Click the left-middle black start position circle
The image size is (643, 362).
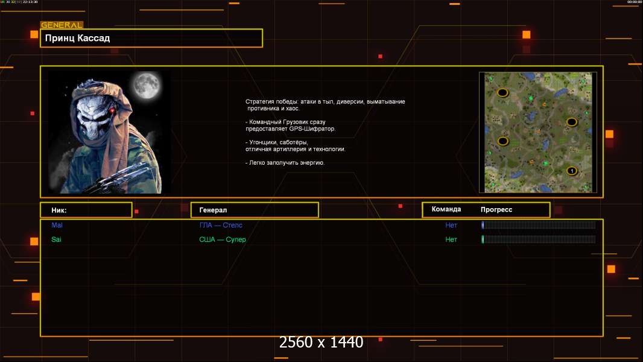[502, 141]
